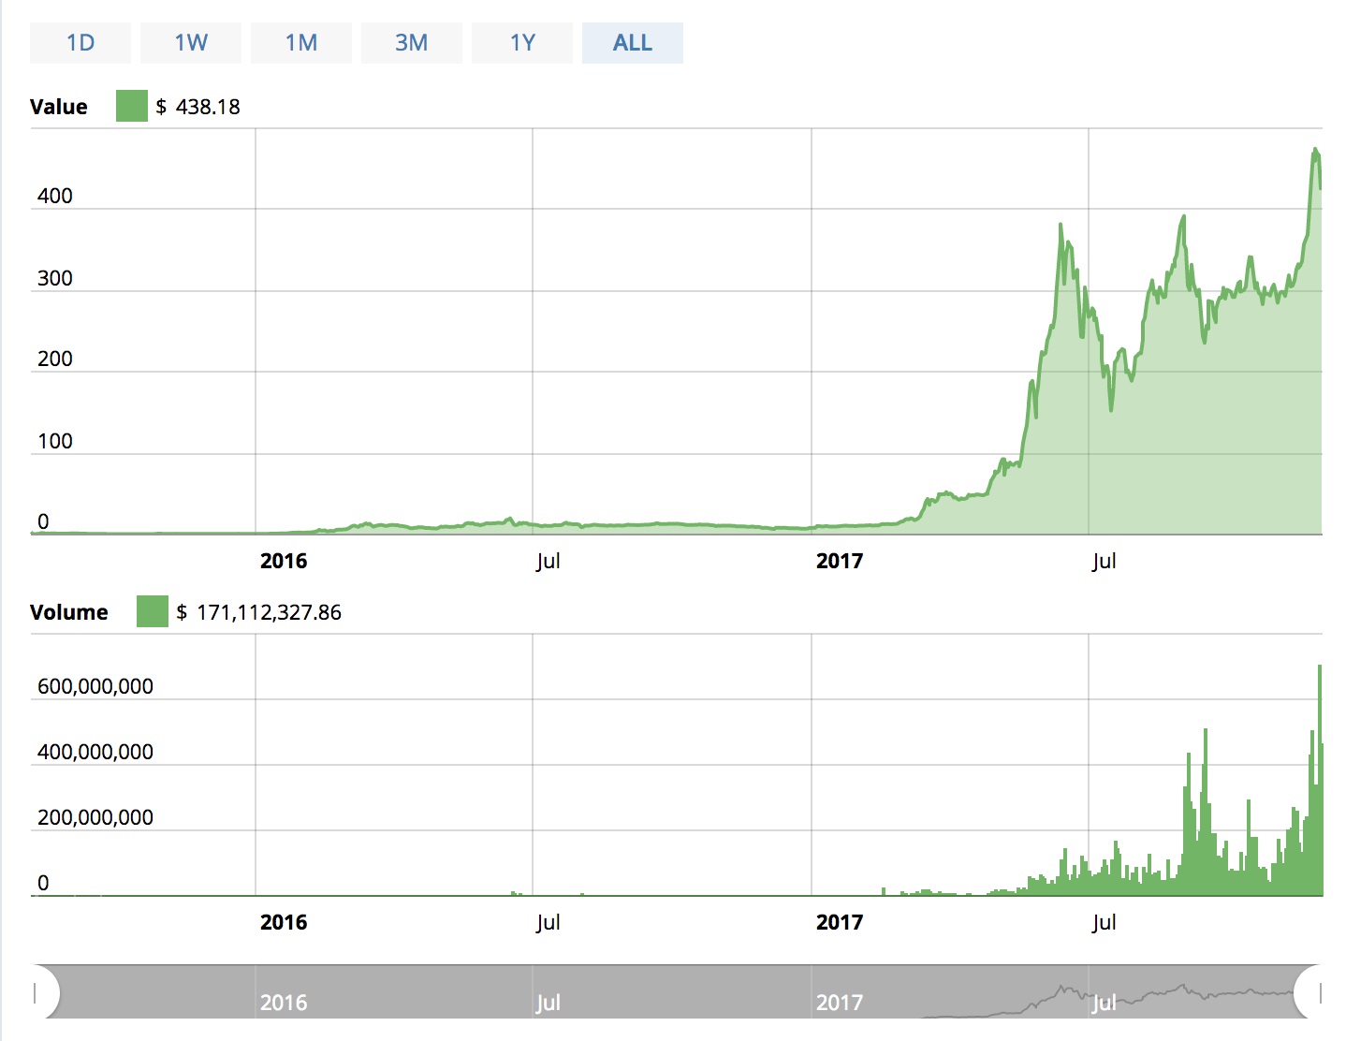Click the $ 171,112,327.86 volume readout

click(258, 612)
